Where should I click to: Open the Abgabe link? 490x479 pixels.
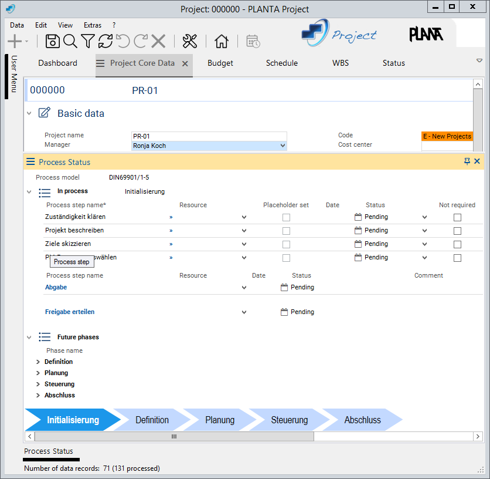pyautogui.click(x=56, y=287)
